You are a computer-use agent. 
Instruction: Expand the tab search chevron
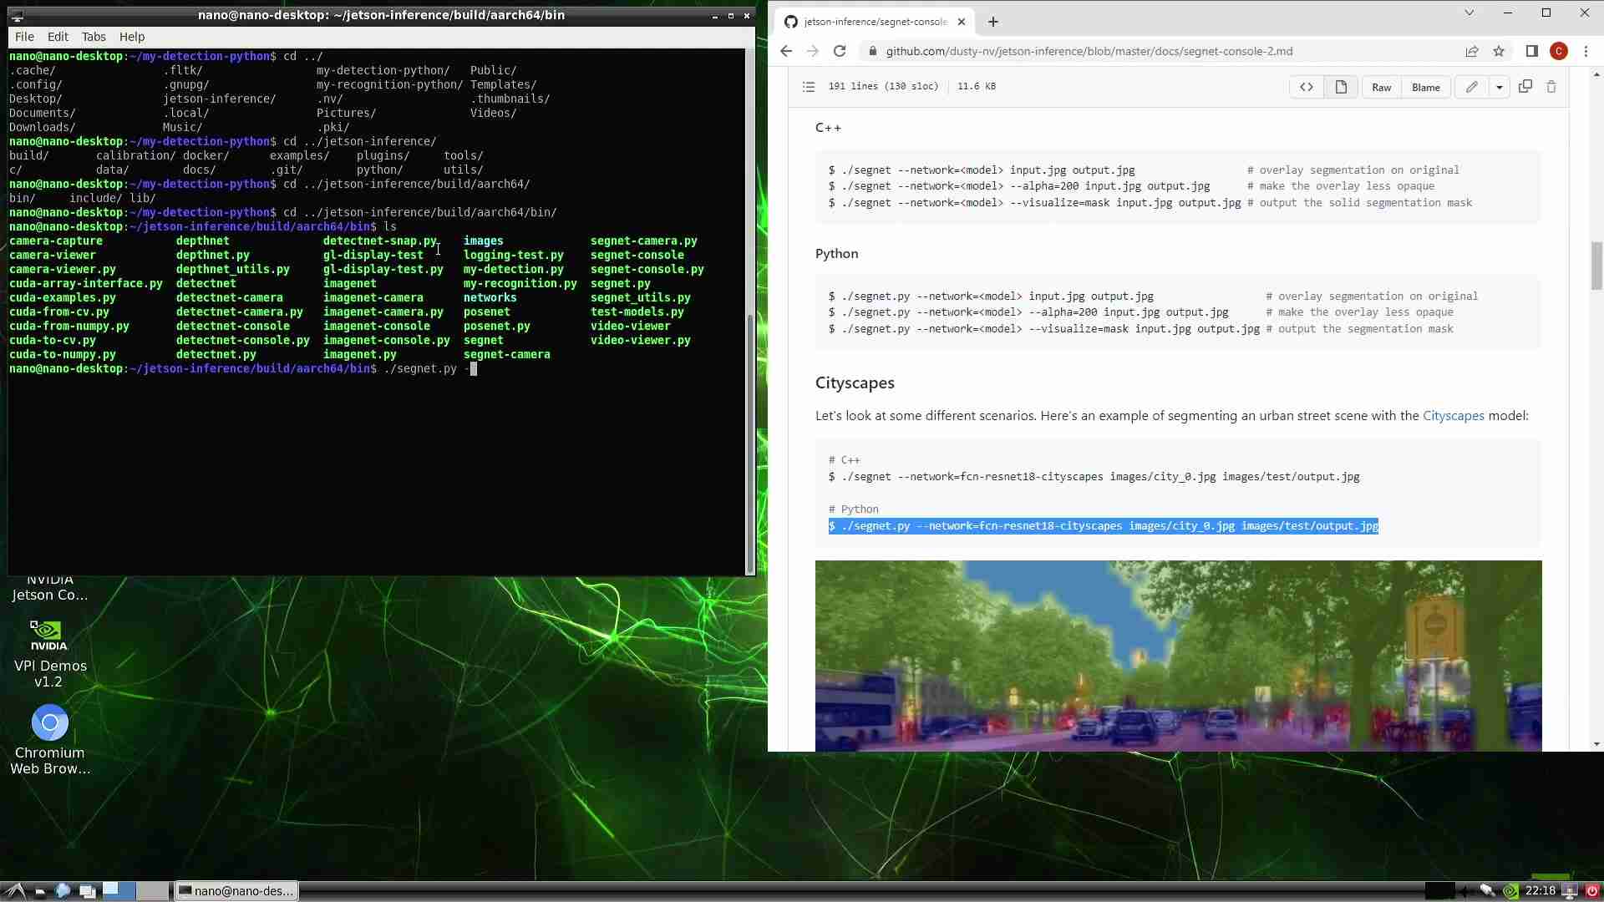(1469, 13)
